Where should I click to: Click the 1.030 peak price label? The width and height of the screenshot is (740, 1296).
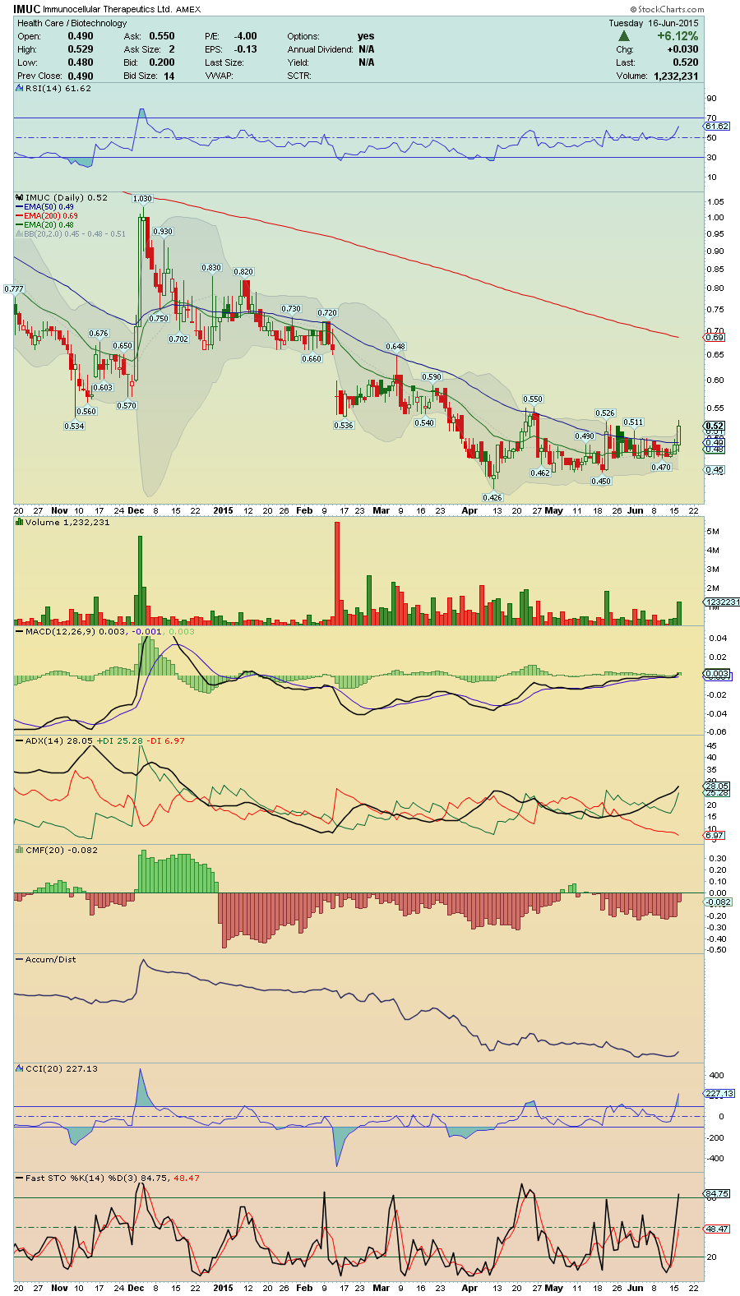click(x=142, y=199)
